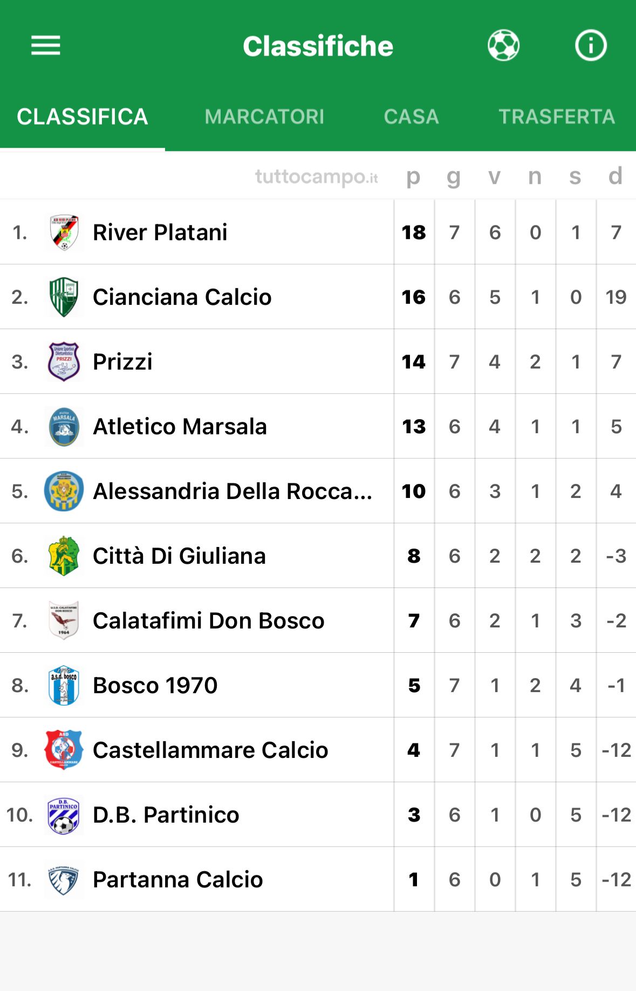Open D.B. Partinico team name
The image size is (636, 991).
coord(166,815)
